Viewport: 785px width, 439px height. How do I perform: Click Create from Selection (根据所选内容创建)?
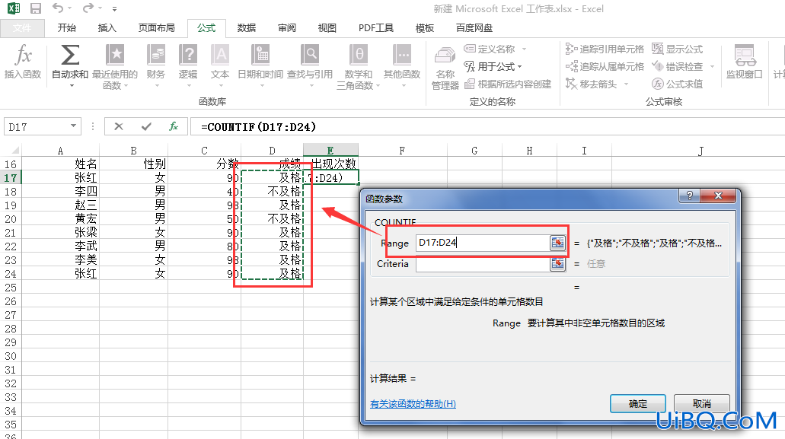coord(508,84)
